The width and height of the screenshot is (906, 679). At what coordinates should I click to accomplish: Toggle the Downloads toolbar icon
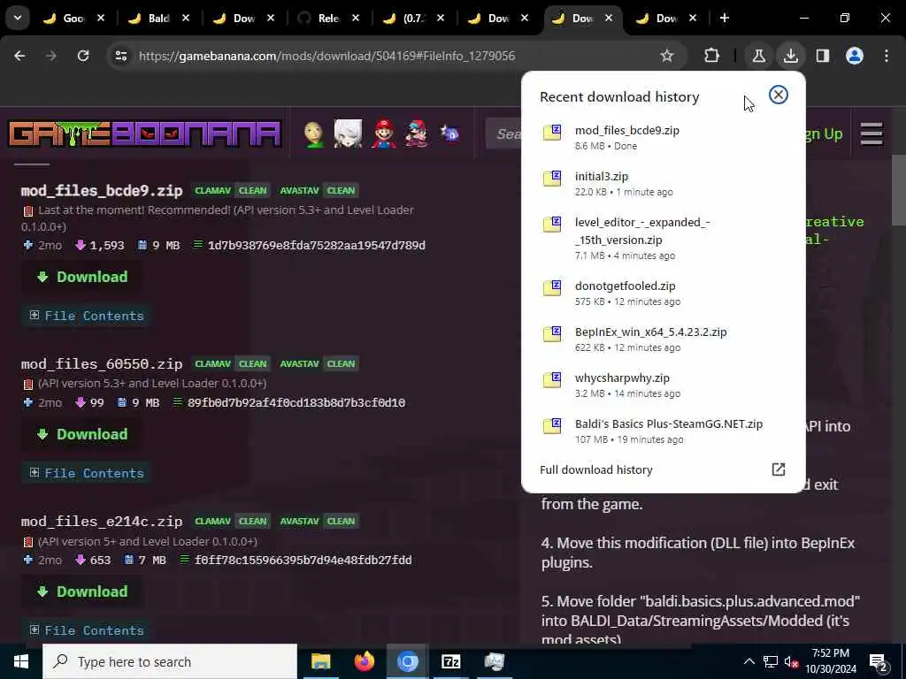point(790,56)
